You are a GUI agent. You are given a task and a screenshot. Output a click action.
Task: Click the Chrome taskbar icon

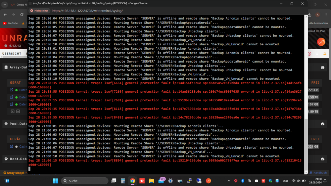pyautogui.click(x=133, y=181)
